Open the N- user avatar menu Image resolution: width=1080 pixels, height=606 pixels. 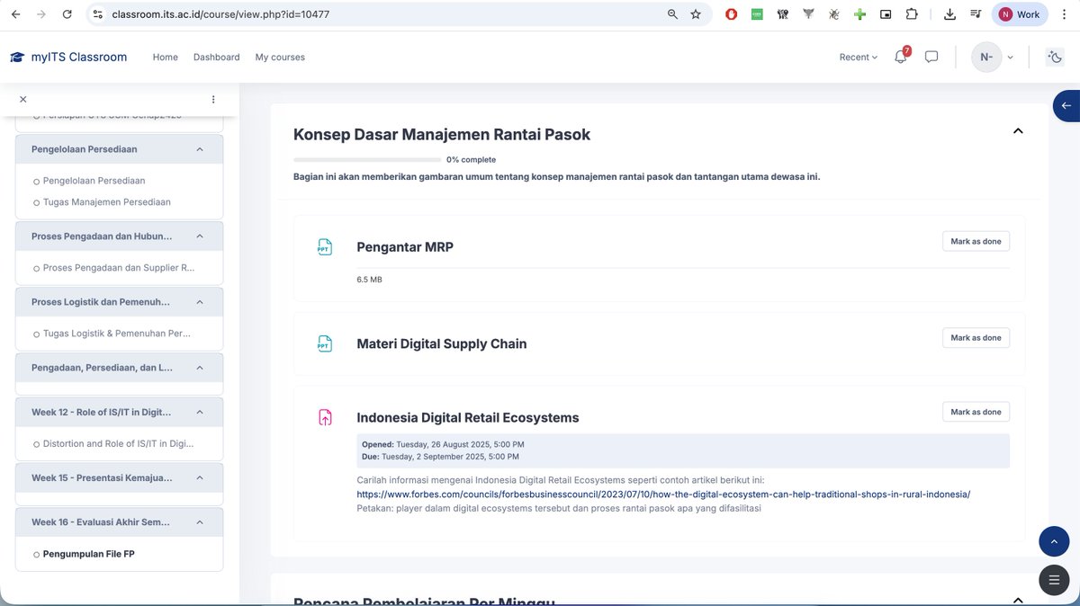(x=993, y=57)
